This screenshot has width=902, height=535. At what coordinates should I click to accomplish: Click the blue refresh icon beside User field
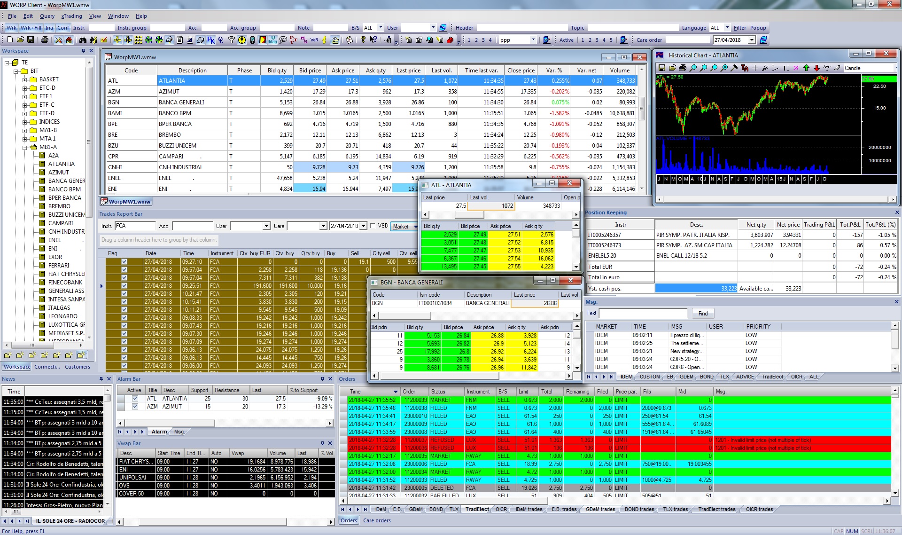coord(443,28)
